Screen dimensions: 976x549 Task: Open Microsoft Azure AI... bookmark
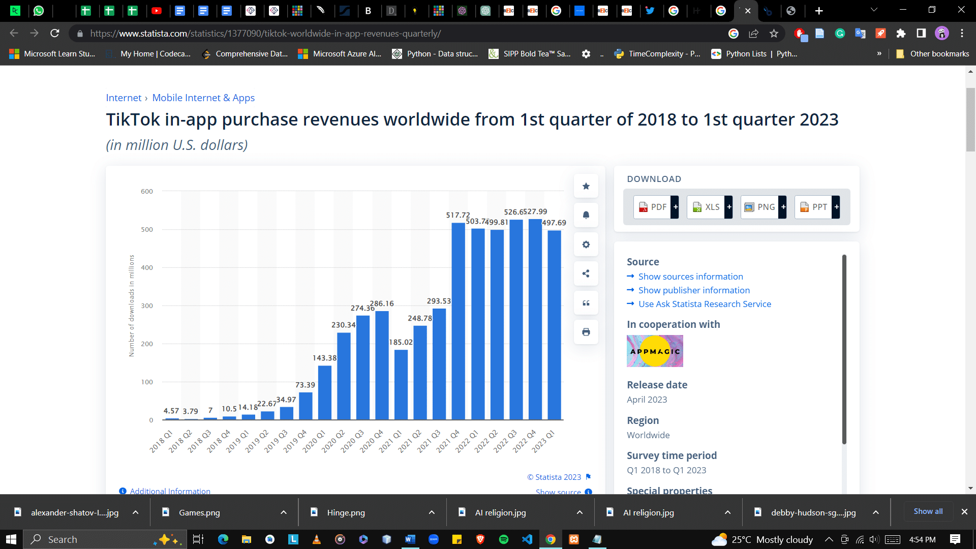click(340, 54)
